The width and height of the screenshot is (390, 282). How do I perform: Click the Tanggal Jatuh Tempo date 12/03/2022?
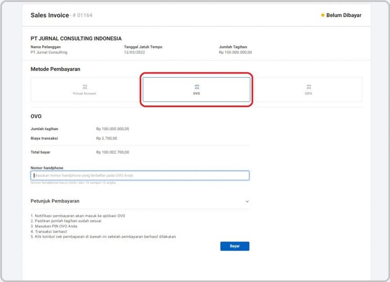pos(134,52)
